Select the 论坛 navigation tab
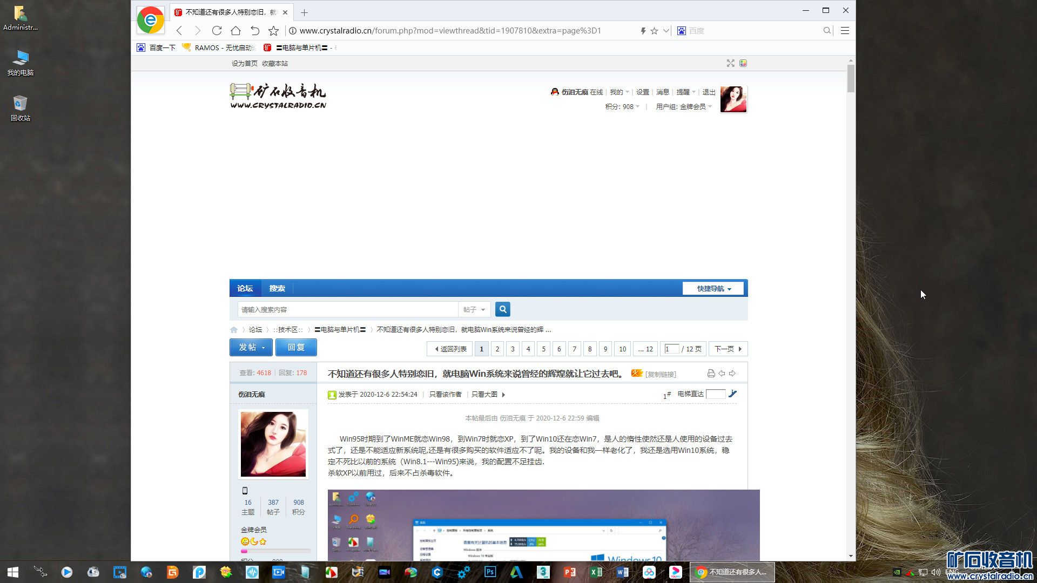Image resolution: width=1037 pixels, height=583 pixels. (245, 289)
